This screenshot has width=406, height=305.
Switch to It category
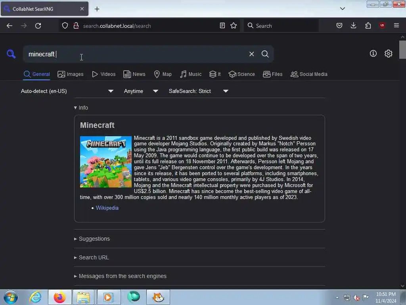[x=214, y=74]
